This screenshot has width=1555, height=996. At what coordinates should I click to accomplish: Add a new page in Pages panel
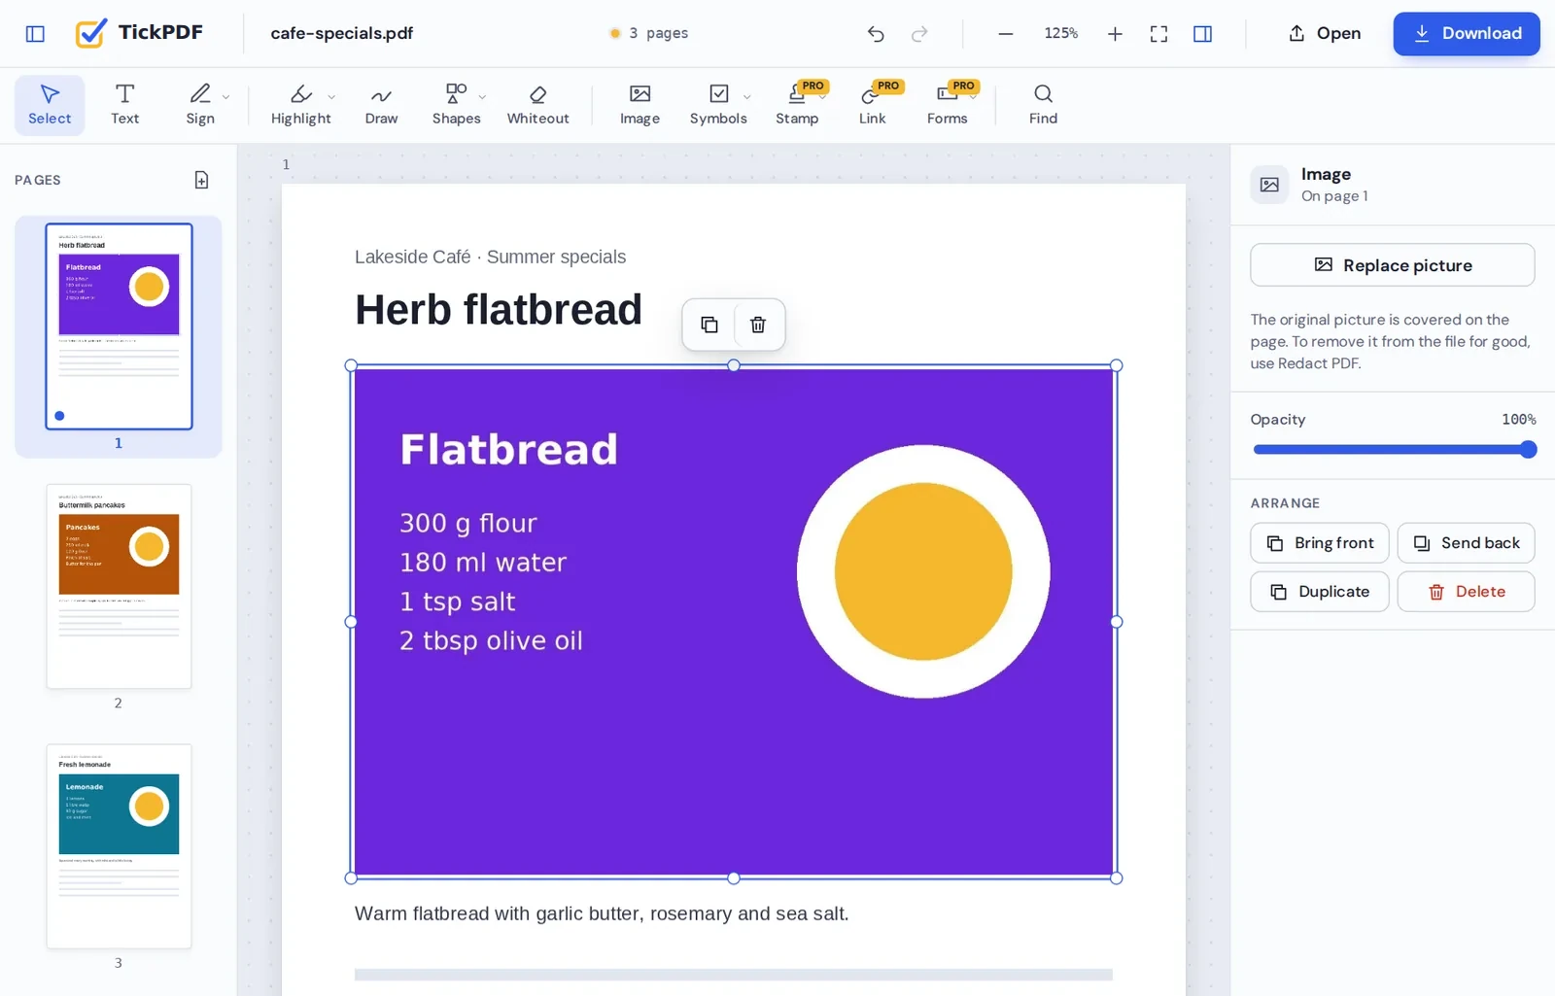[201, 180]
